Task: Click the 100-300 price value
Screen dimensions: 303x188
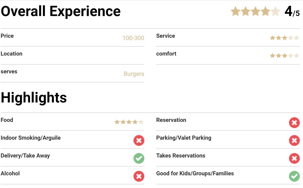Action: click(133, 38)
